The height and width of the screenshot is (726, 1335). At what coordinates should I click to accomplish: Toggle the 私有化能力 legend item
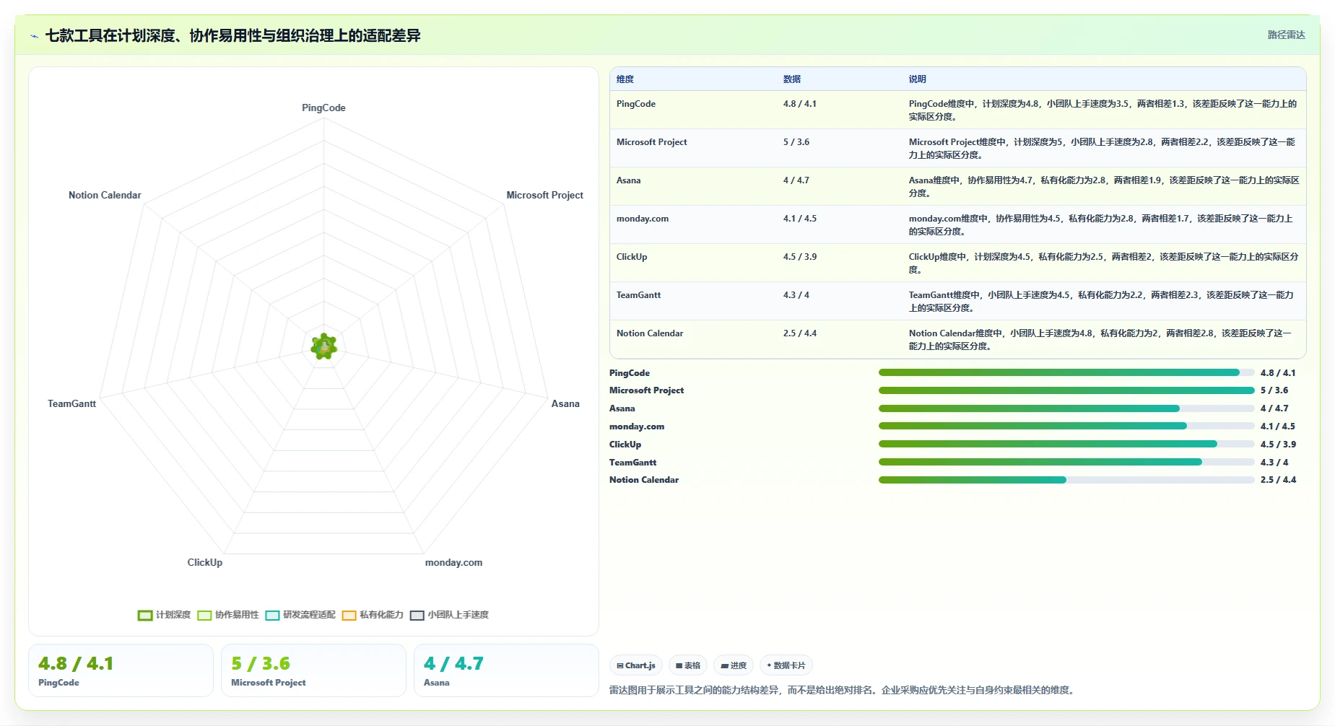[x=373, y=615]
